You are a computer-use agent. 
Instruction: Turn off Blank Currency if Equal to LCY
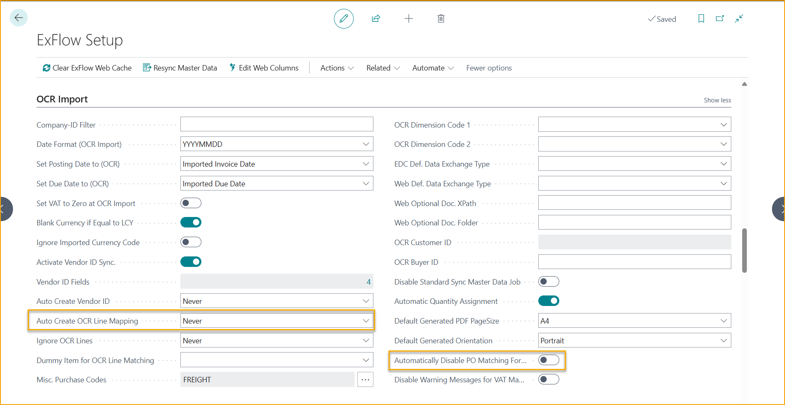[191, 222]
